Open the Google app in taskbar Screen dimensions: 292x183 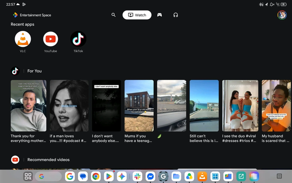[x=70, y=176]
